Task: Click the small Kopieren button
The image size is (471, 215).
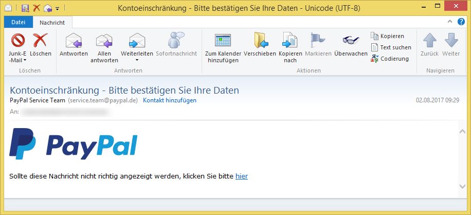Action: (x=388, y=36)
